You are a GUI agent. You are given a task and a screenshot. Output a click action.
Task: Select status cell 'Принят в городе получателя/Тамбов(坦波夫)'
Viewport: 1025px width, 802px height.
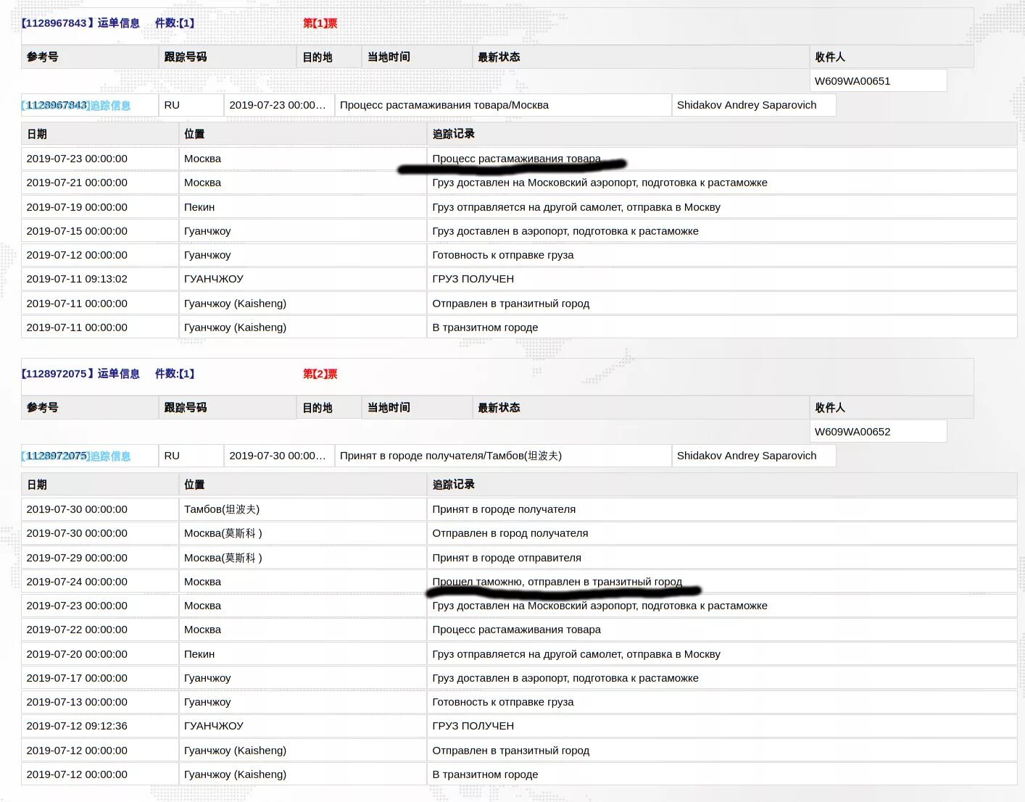click(502, 456)
